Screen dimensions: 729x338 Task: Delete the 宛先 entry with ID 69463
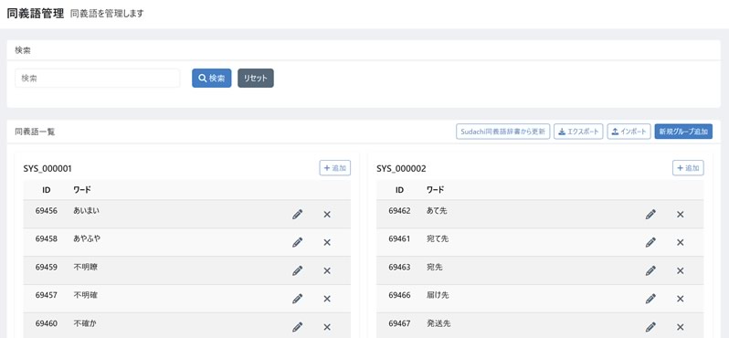click(x=681, y=270)
